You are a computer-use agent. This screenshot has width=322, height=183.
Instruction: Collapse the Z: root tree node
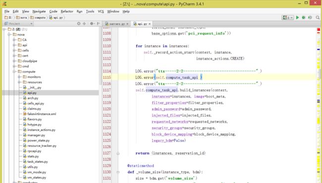click(x=4, y=29)
